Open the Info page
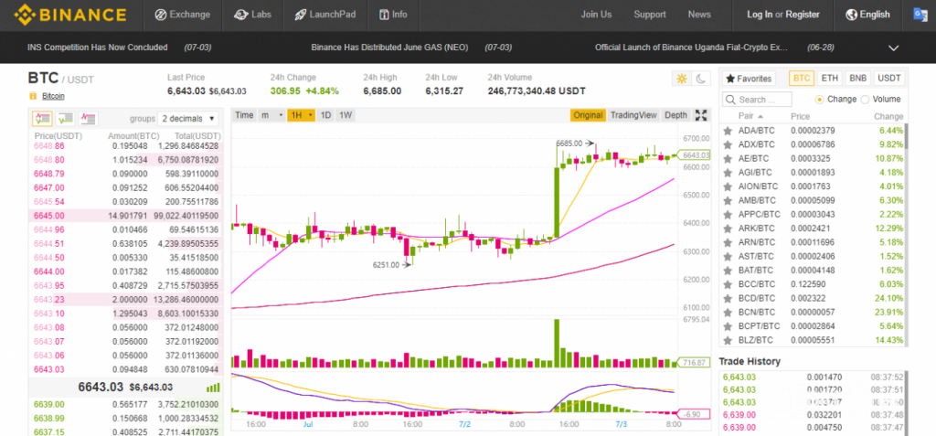936x436 pixels. tap(393, 15)
